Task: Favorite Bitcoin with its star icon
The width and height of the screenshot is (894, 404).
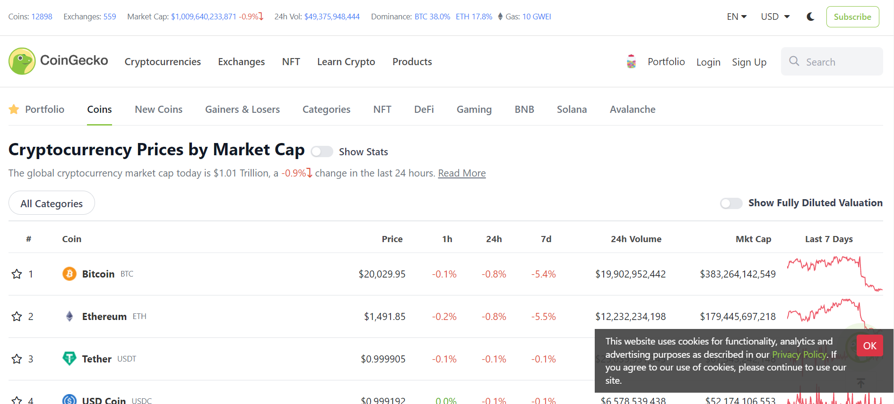Action: (17, 274)
